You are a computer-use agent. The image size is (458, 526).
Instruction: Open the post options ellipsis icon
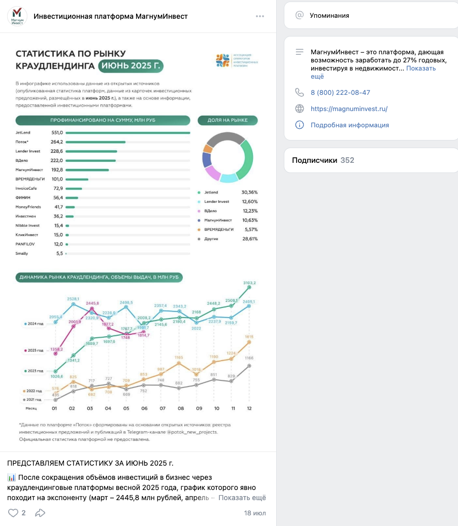[x=259, y=16]
